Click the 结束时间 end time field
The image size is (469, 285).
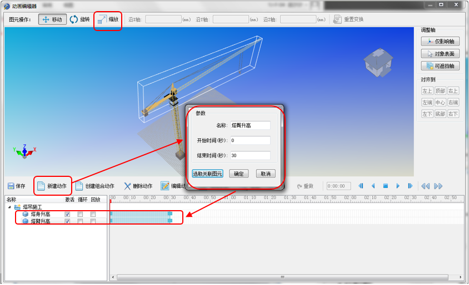pyautogui.click(x=251, y=155)
